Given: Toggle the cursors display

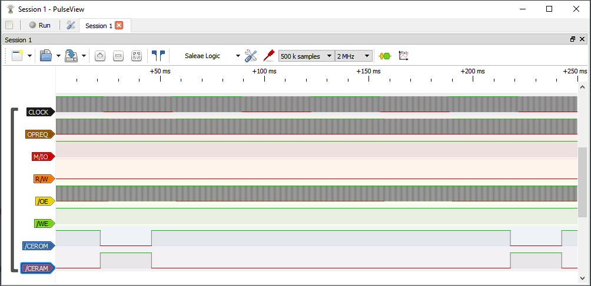Looking at the screenshot, I should point(158,56).
